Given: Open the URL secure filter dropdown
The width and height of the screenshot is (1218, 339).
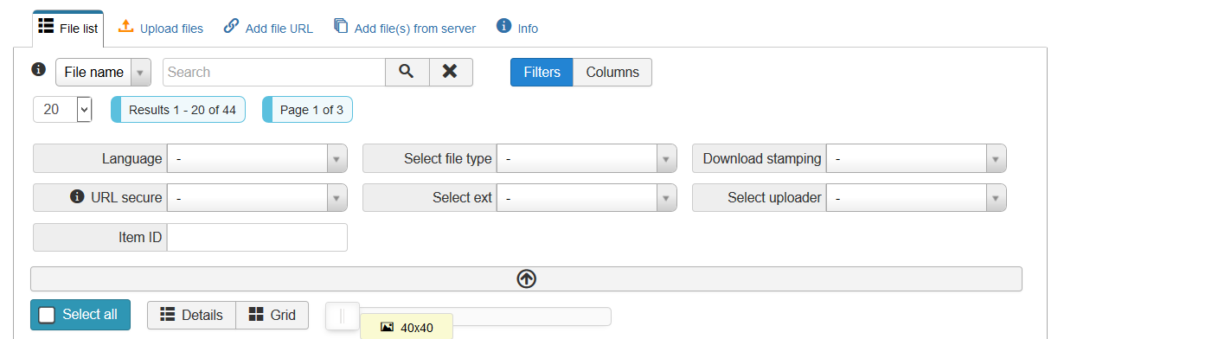Looking at the screenshot, I should click(257, 198).
